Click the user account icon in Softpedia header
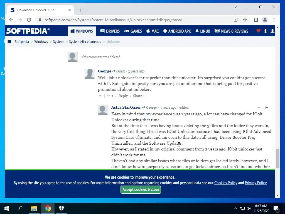 click(x=272, y=31)
